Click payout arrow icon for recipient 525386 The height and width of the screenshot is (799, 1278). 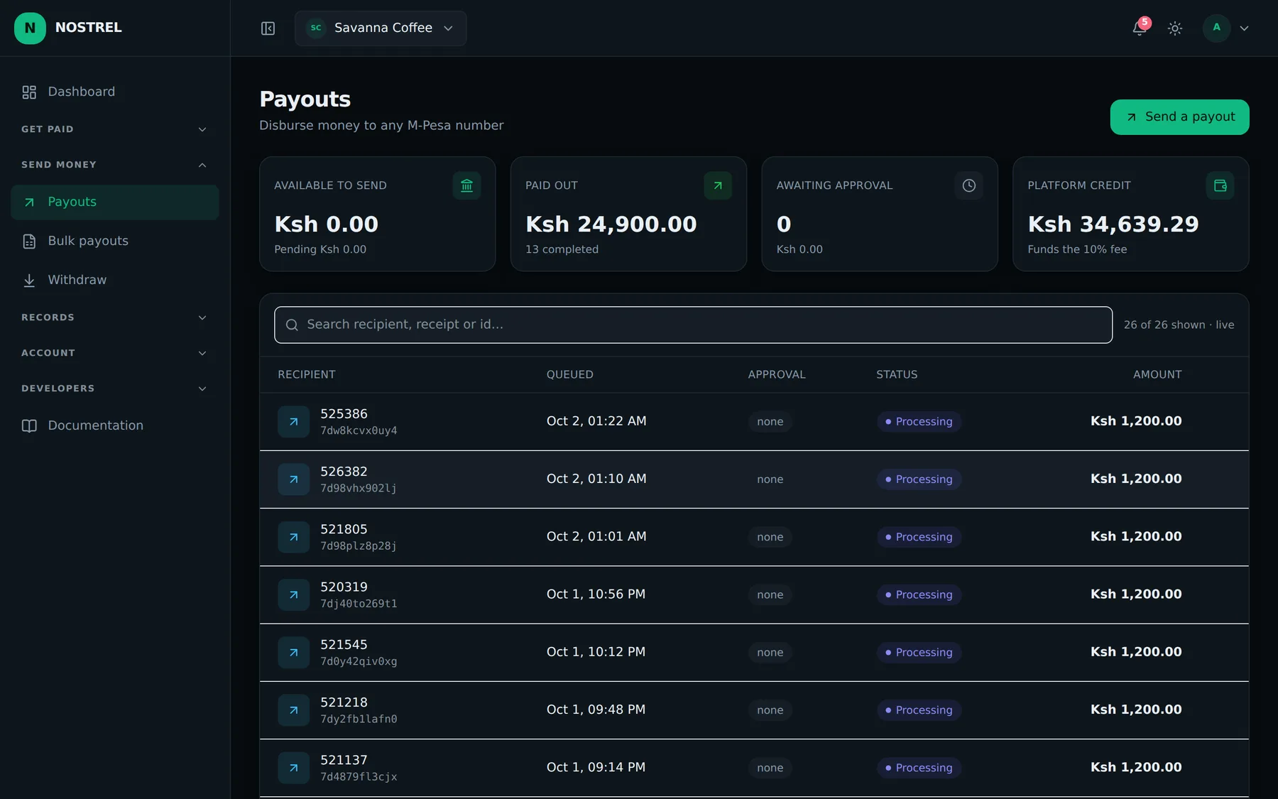(293, 422)
